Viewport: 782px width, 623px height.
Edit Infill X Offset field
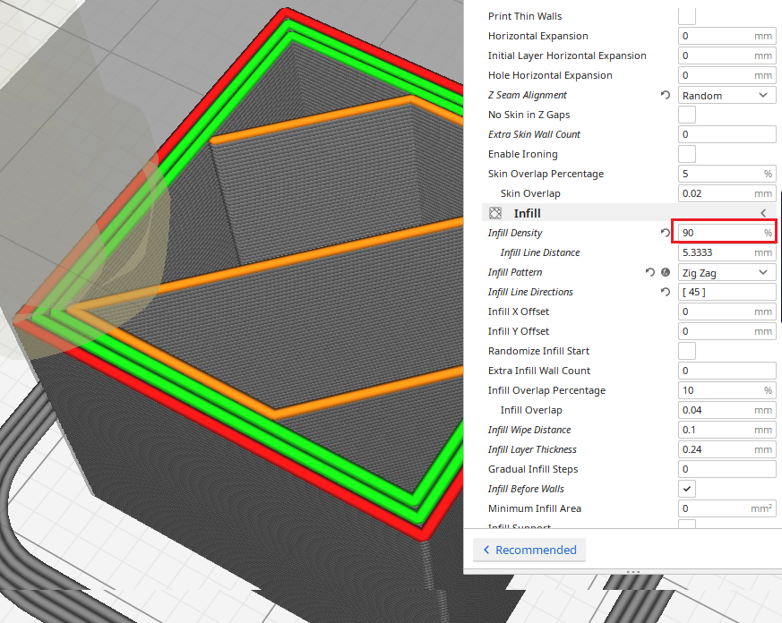(726, 311)
